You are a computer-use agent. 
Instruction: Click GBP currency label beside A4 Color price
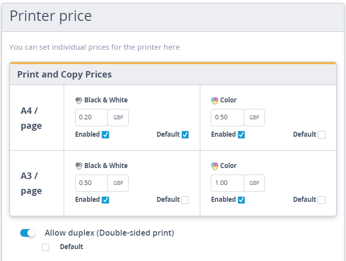254,117
